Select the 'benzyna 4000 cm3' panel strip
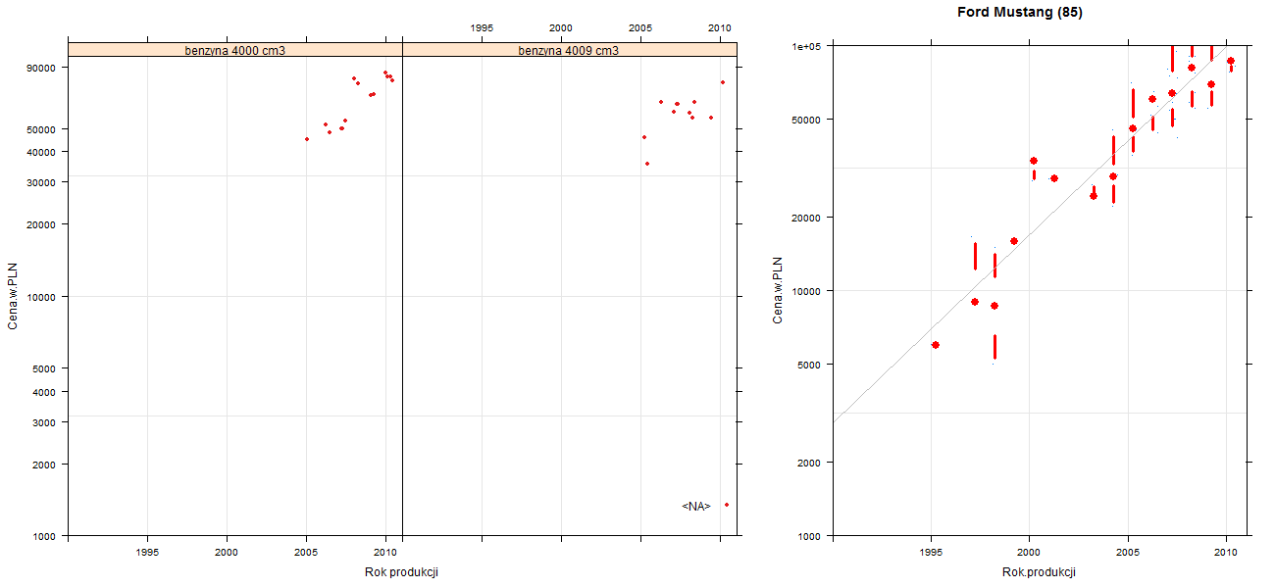 pyautogui.click(x=235, y=50)
